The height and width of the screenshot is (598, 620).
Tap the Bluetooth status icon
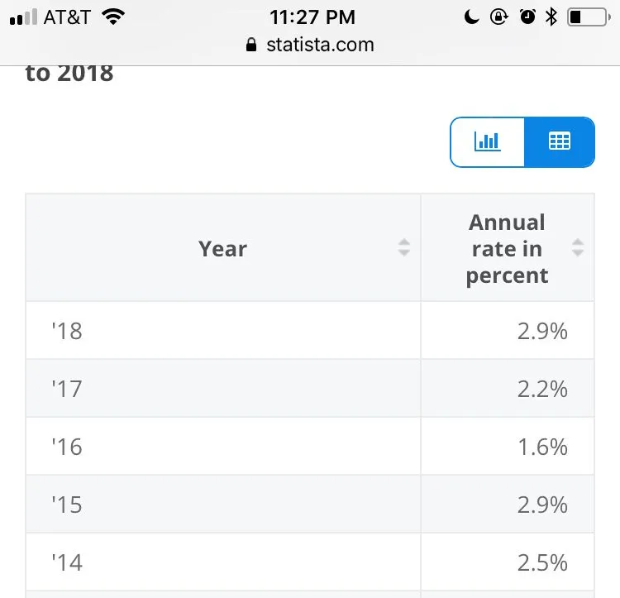pyautogui.click(x=551, y=17)
